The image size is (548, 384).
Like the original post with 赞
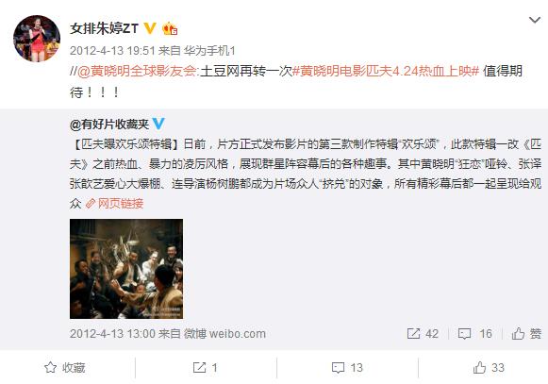(x=526, y=334)
